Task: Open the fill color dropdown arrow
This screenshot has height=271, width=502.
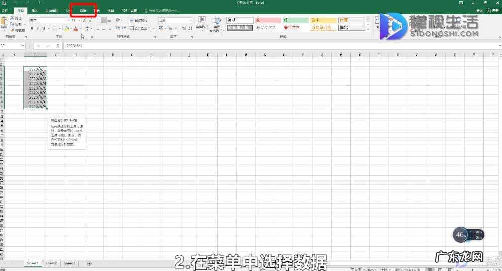Action: click(x=71, y=29)
